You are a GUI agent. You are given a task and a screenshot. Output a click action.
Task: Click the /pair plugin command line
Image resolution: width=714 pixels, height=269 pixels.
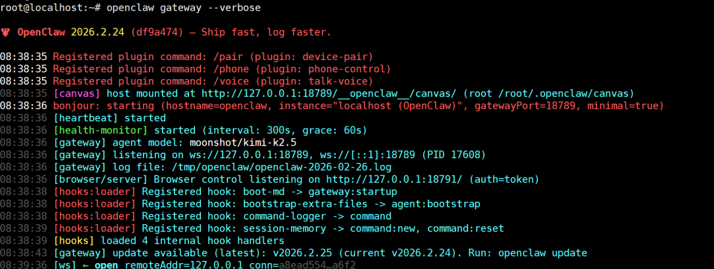click(213, 56)
